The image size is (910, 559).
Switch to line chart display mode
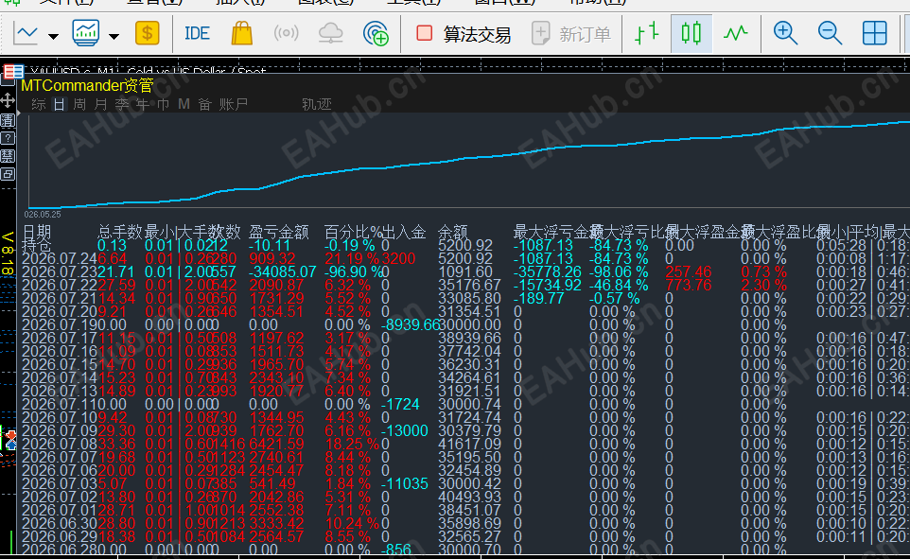coord(735,33)
